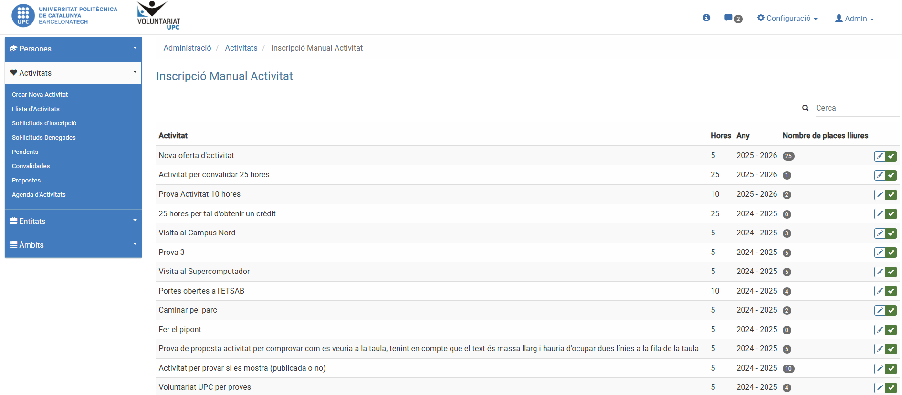Click the green check for Visita al Supercomputador
902x395 pixels.
click(891, 272)
